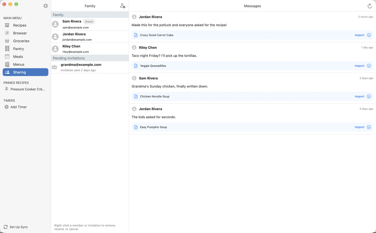Click Sam Rivera's avatar in member list
The image size is (376, 233).
pyautogui.click(x=55, y=24)
